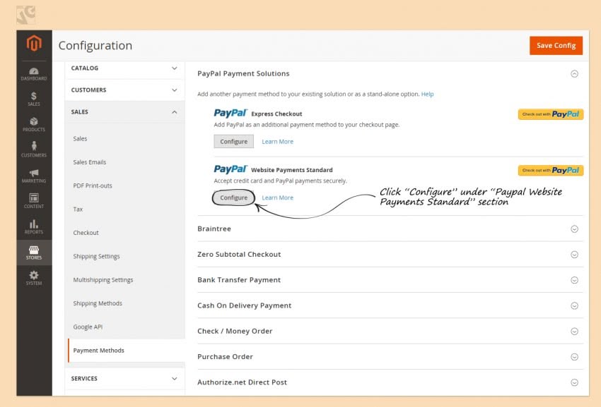Select Checkout settings
Screen dimensions: 601x407
coord(86,233)
